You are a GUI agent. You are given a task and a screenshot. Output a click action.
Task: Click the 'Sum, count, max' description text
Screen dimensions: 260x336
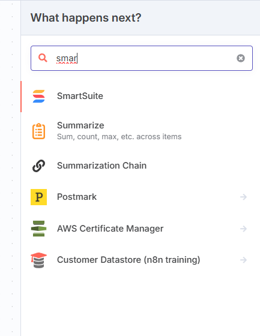click(x=119, y=137)
